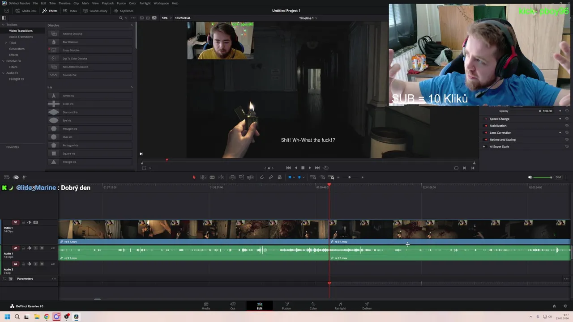Screen dimensions: 573x322
Task: Click the Replace Clip toolbar icon
Action: pyautogui.click(x=250, y=178)
